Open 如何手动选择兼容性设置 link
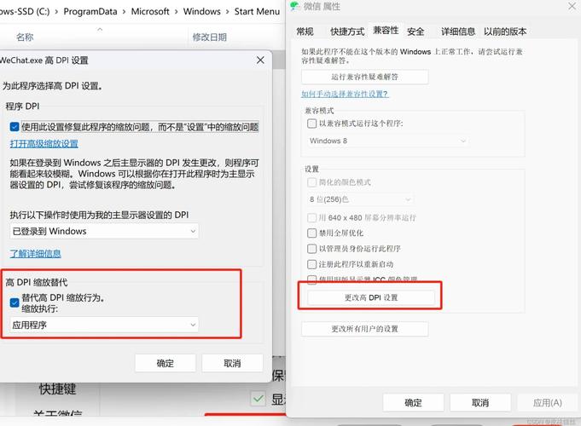 345,94
